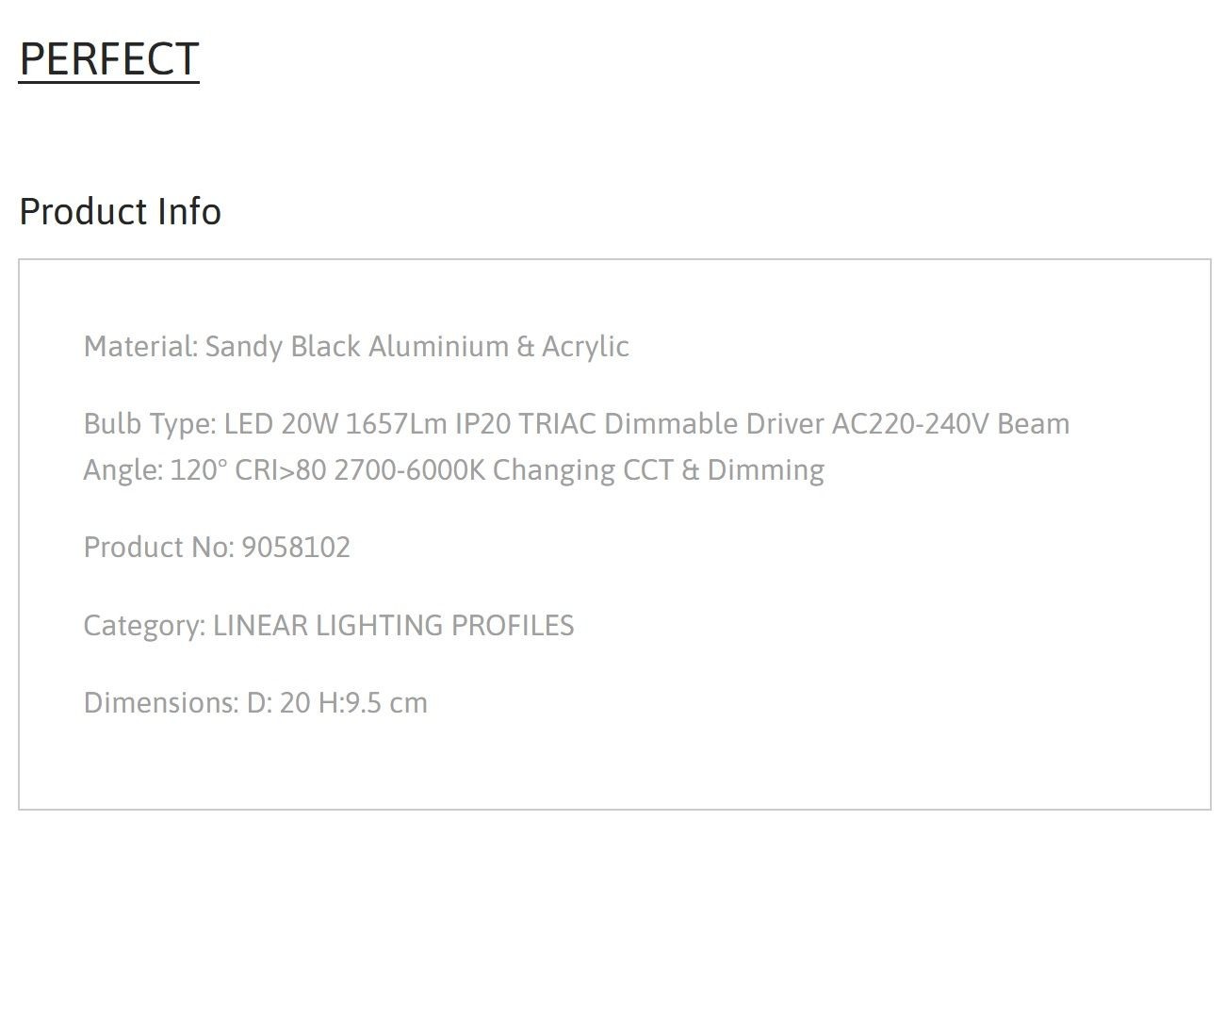Open the PERFECT product title link
Image resolution: width=1225 pixels, height=1034 pixels.
(109, 59)
